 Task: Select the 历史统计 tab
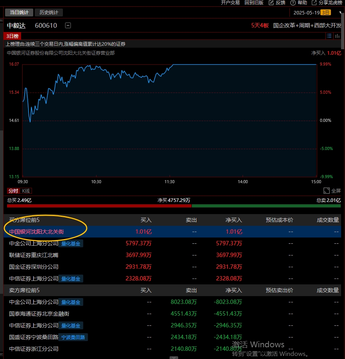click(x=49, y=13)
